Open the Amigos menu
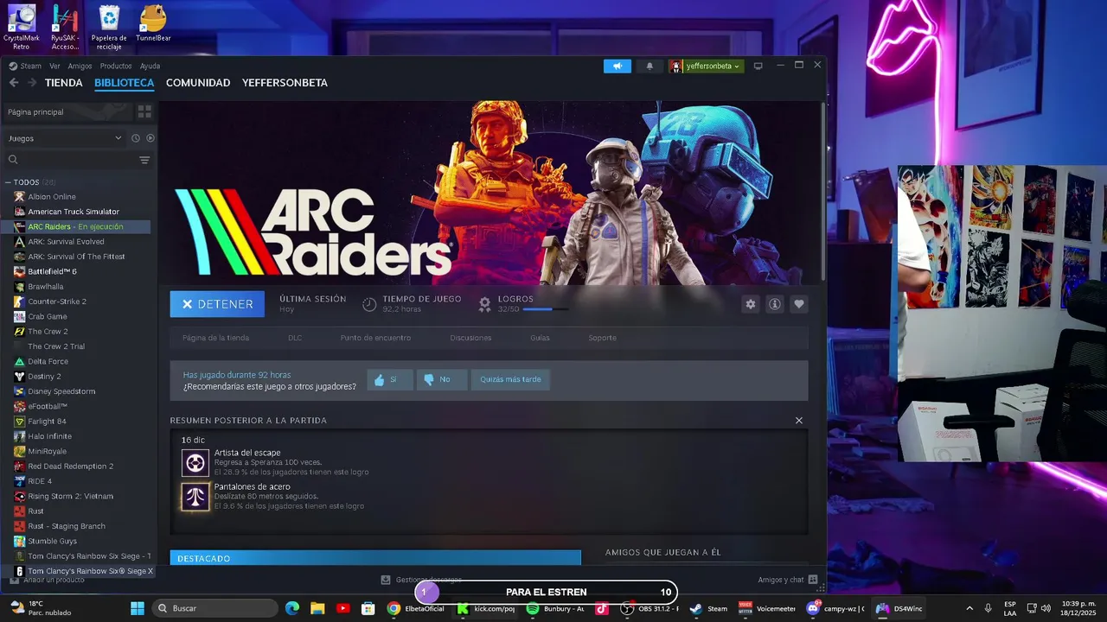The height and width of the screenshot is (622, 1107). [x=80, y=66]
